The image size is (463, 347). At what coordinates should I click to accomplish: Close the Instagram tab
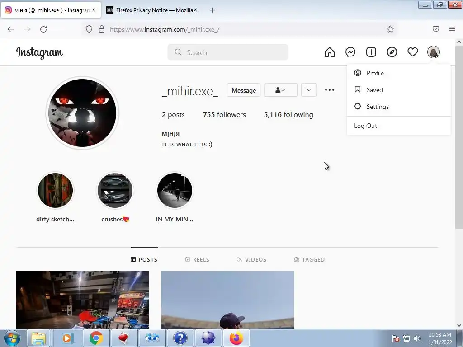pos(94,10)
